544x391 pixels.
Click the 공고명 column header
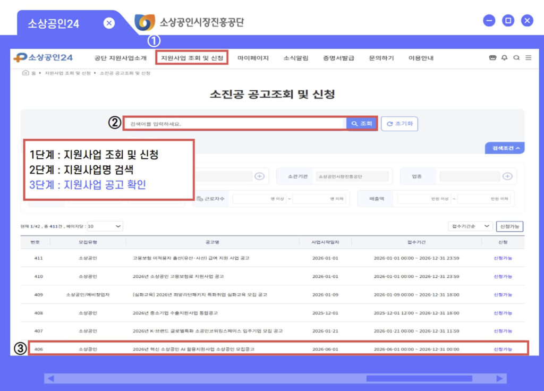[x=212, y=242]
